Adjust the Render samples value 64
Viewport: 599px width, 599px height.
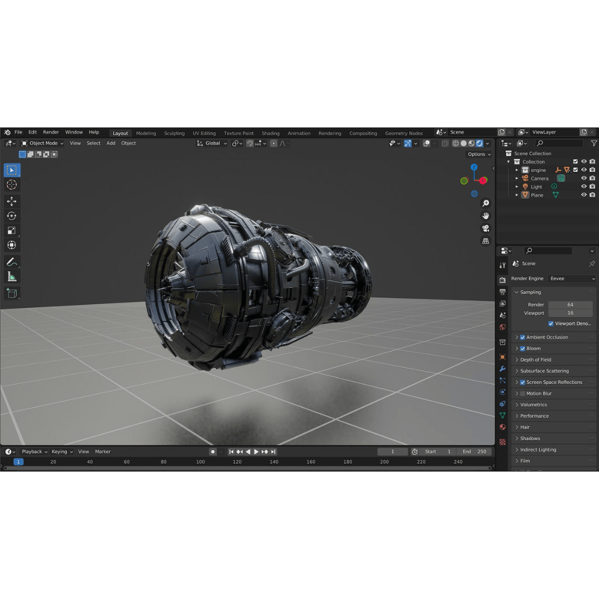pos(570,305)
